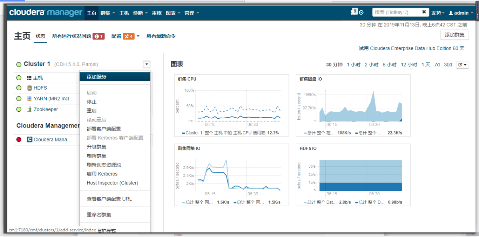Expand the Cluster 1 actions dropdown arrow
This screenshot has height=237, width=479.
146,64
